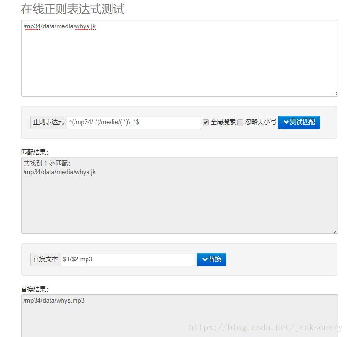Click into the source text area with /mp34/data/media/whys.jk

point(180,58)
